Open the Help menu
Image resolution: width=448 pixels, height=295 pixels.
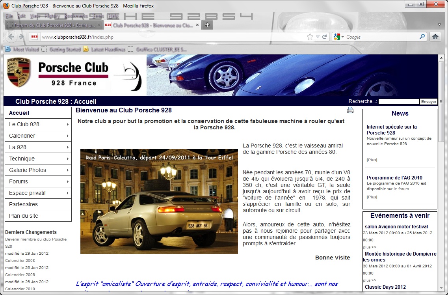pyautogui.click(x=113, y=16)
